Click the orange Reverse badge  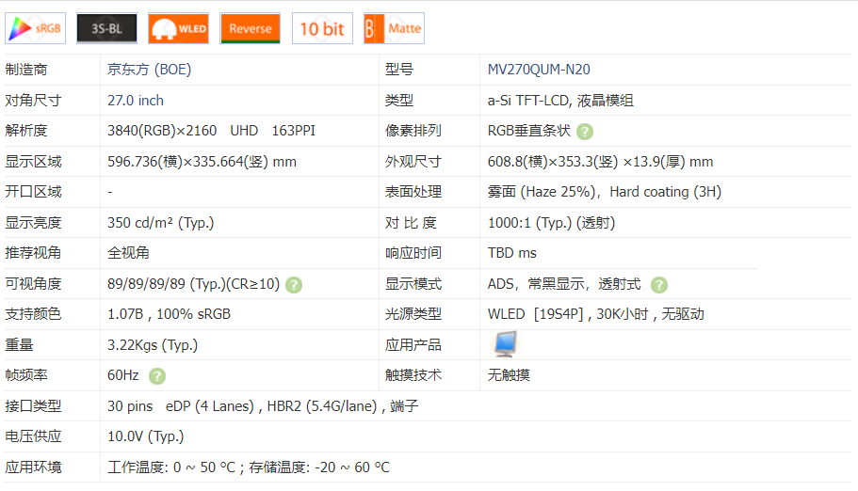[251, 28]
